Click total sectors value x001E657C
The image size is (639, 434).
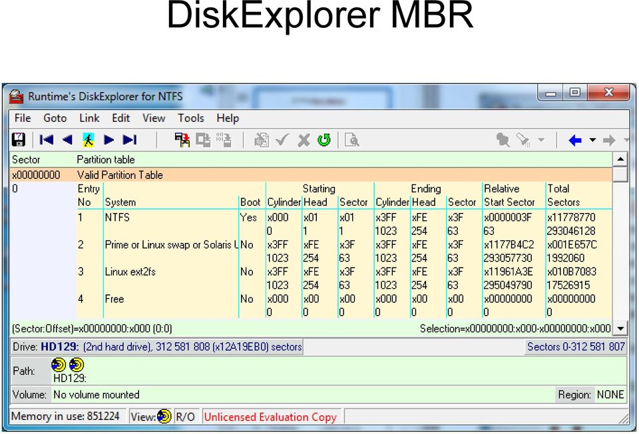coord(572,244)
